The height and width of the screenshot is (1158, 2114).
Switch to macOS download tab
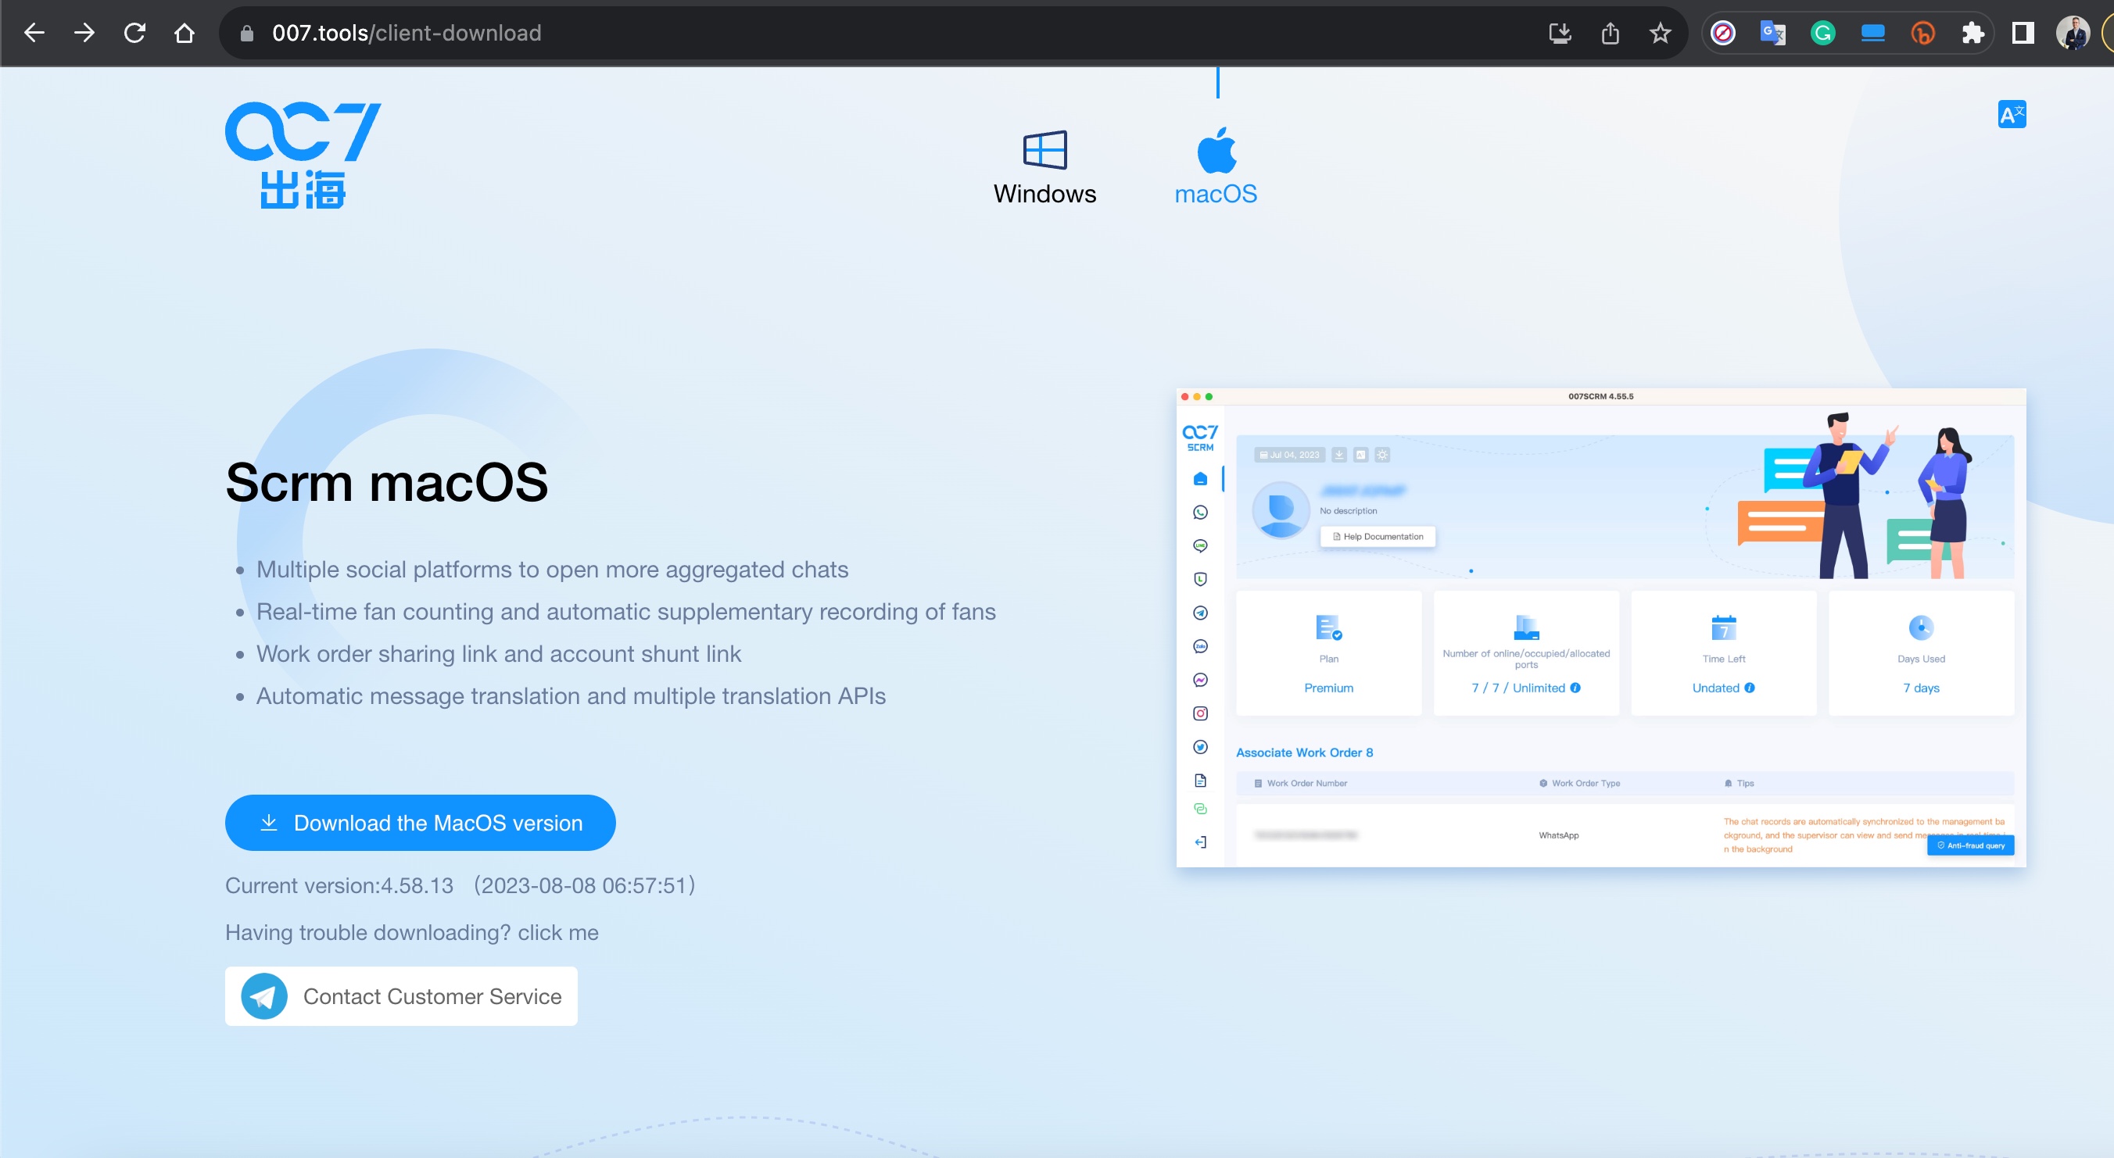click(1216, 166)
